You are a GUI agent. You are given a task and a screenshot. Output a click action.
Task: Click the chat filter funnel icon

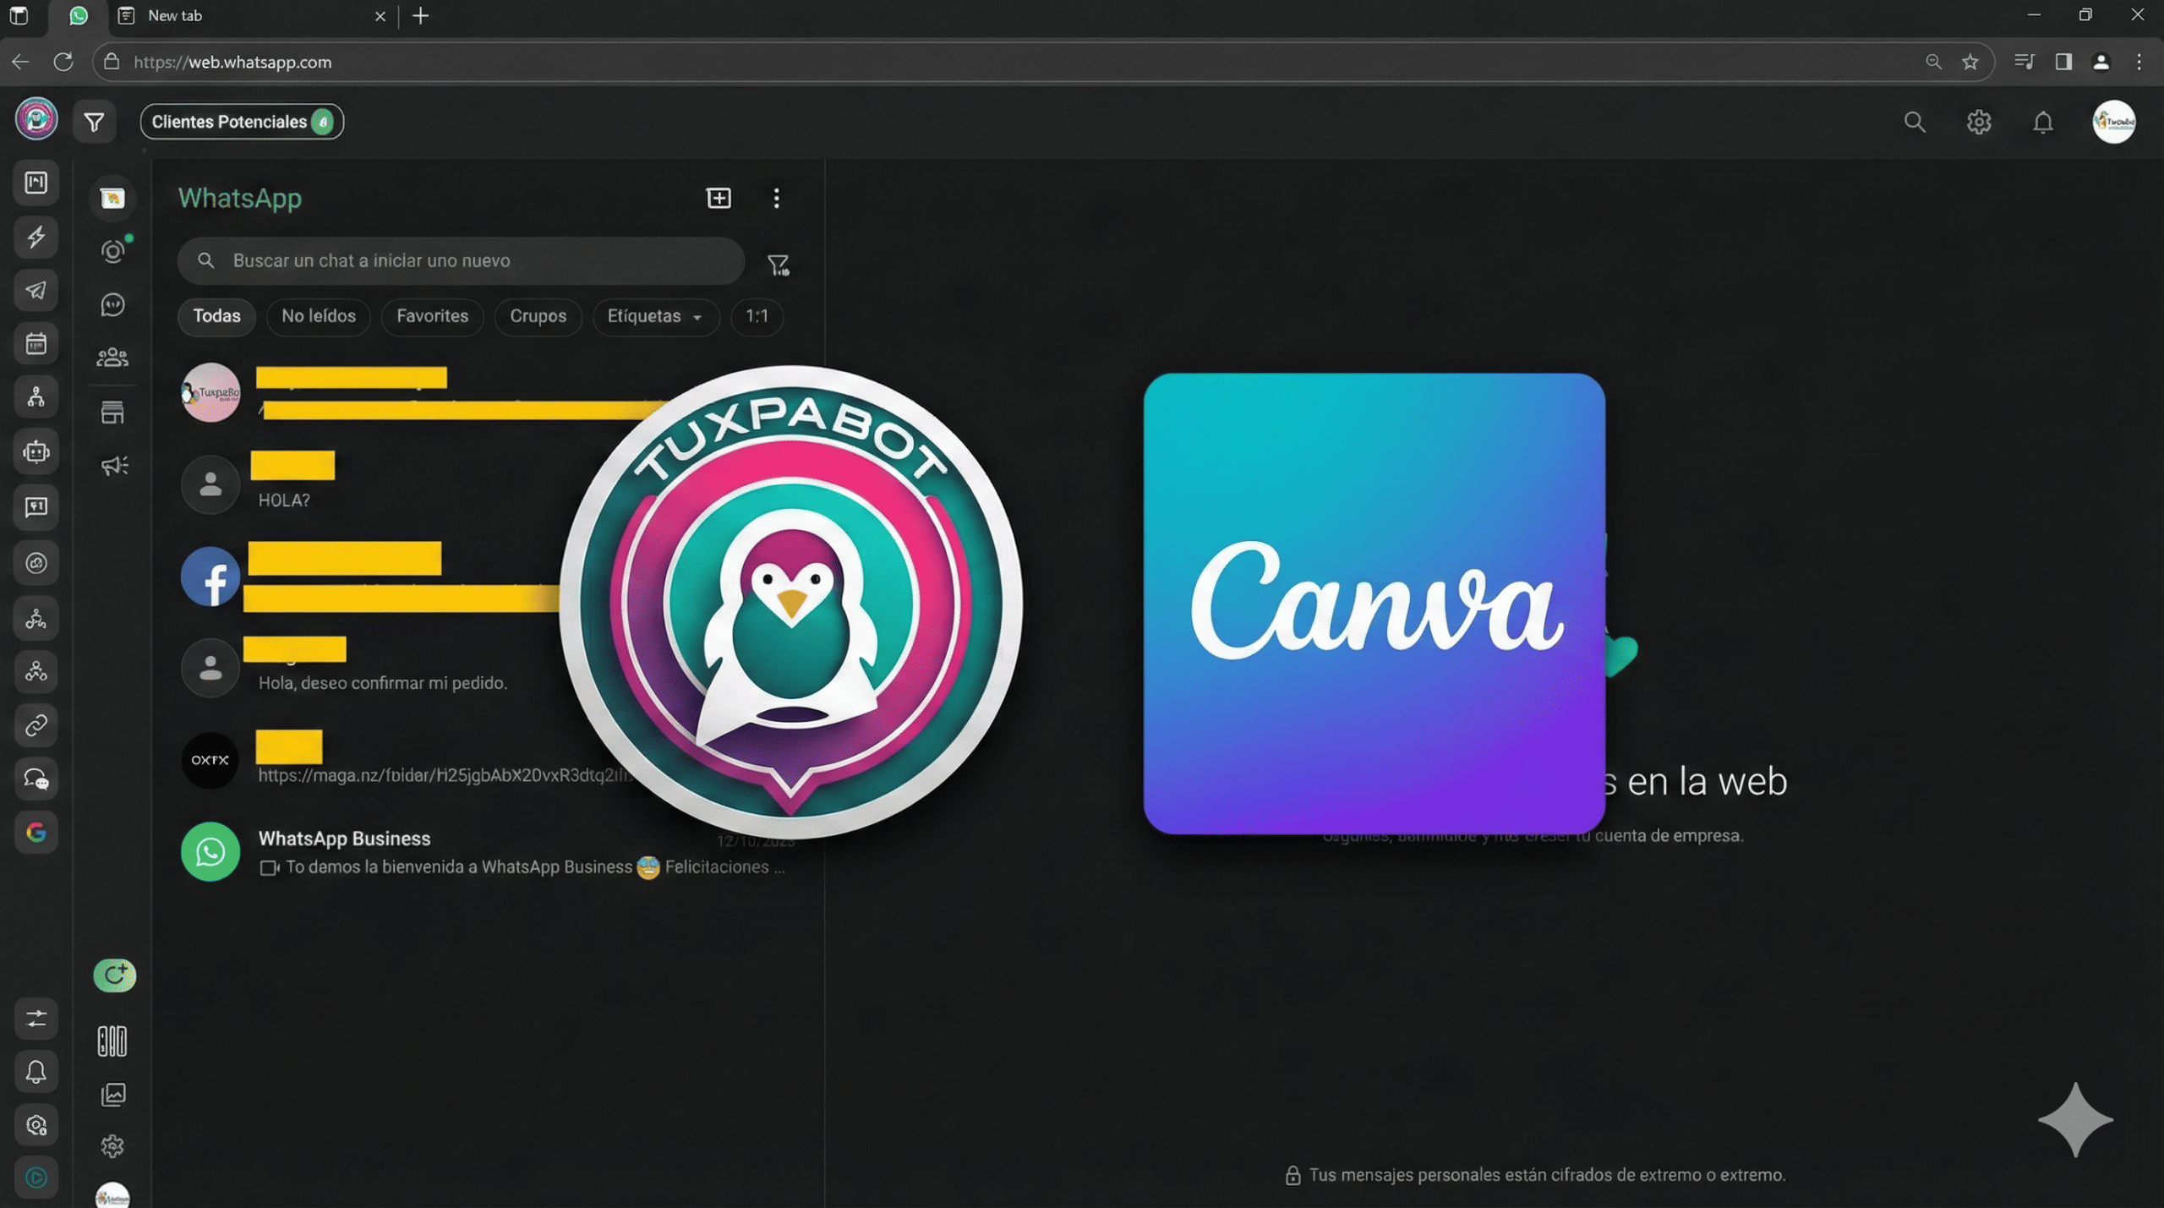[x=778, y=265]
